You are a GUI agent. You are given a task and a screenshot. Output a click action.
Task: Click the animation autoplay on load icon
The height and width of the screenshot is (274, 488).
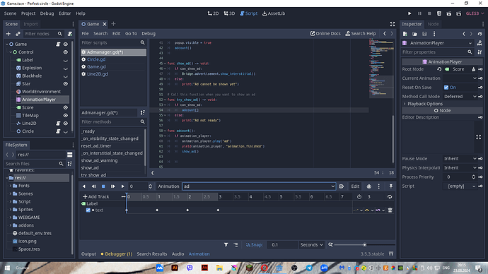[x=342, y=186]
